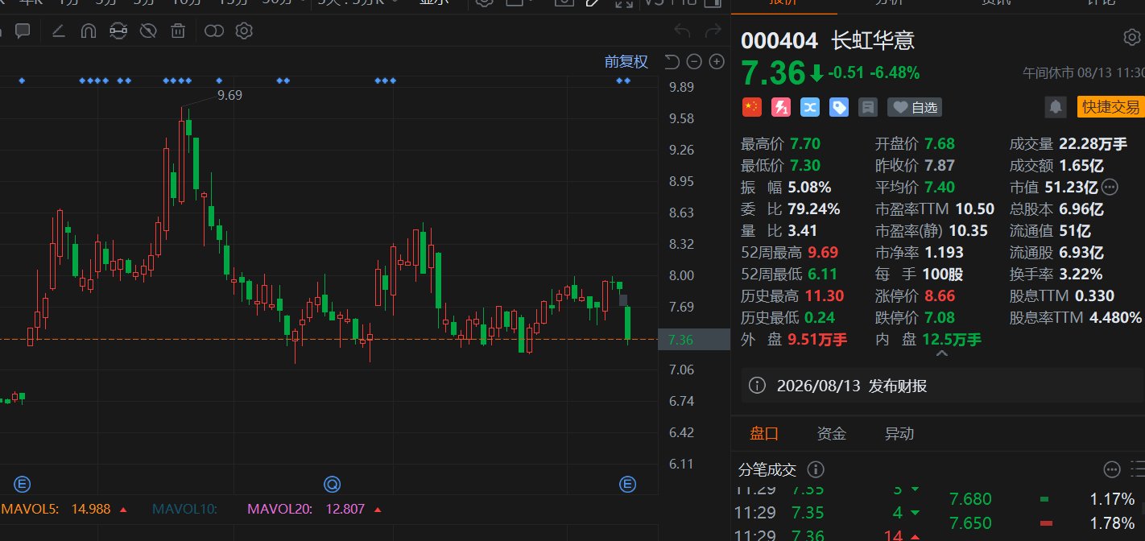Zoom out the K-line chart
This screenshot has height=541, width=1145.
click(694, 62)
